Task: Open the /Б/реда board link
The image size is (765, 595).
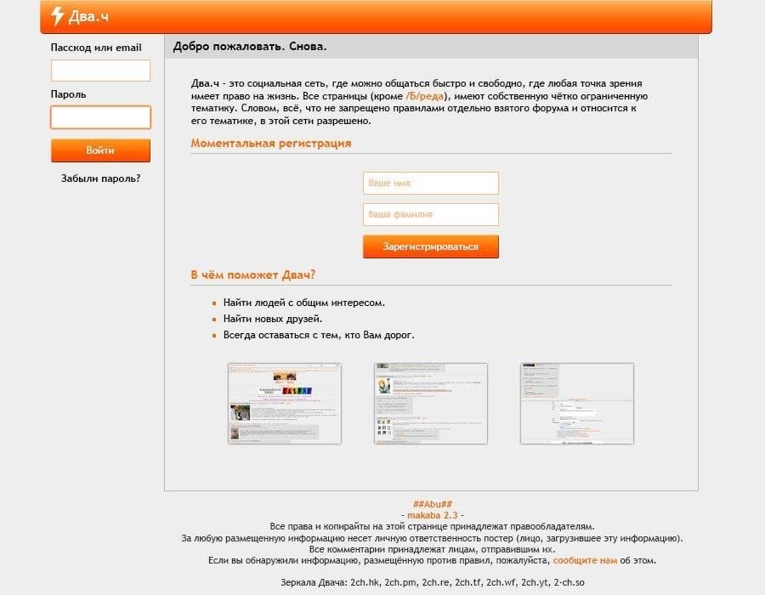Action: coord(425,96)
